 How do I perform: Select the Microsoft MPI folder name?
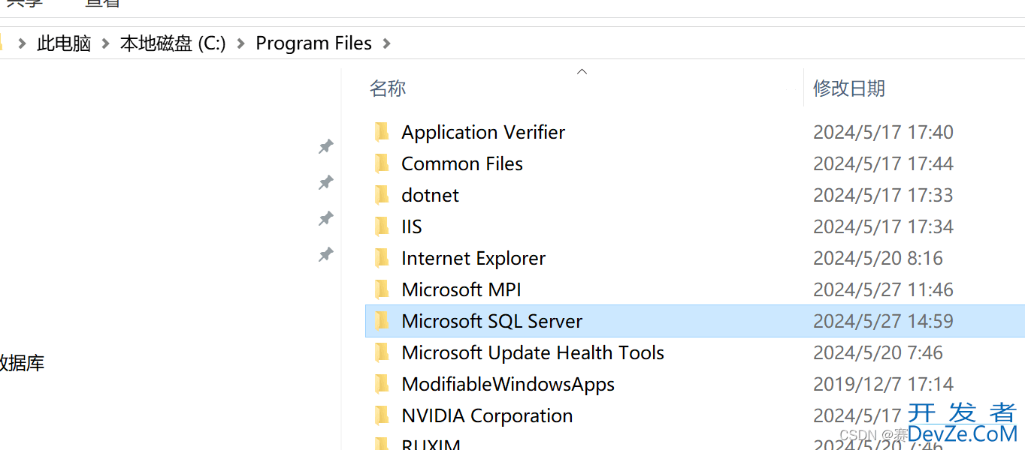(x=461, y=289)
